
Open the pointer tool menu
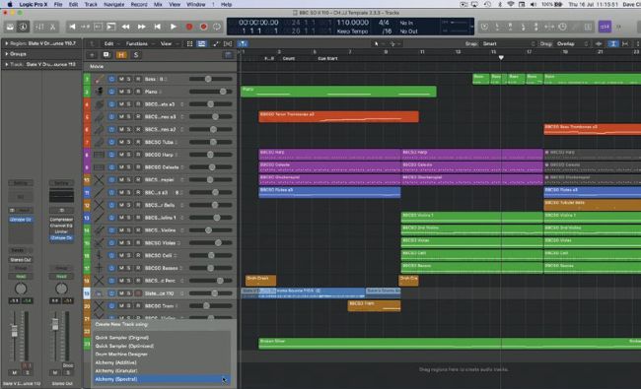(377, 43)
